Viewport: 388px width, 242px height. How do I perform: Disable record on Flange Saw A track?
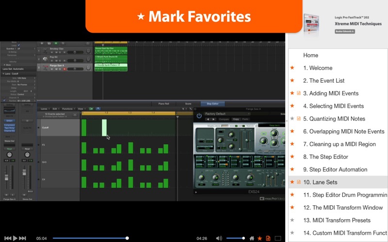point(65,69)
